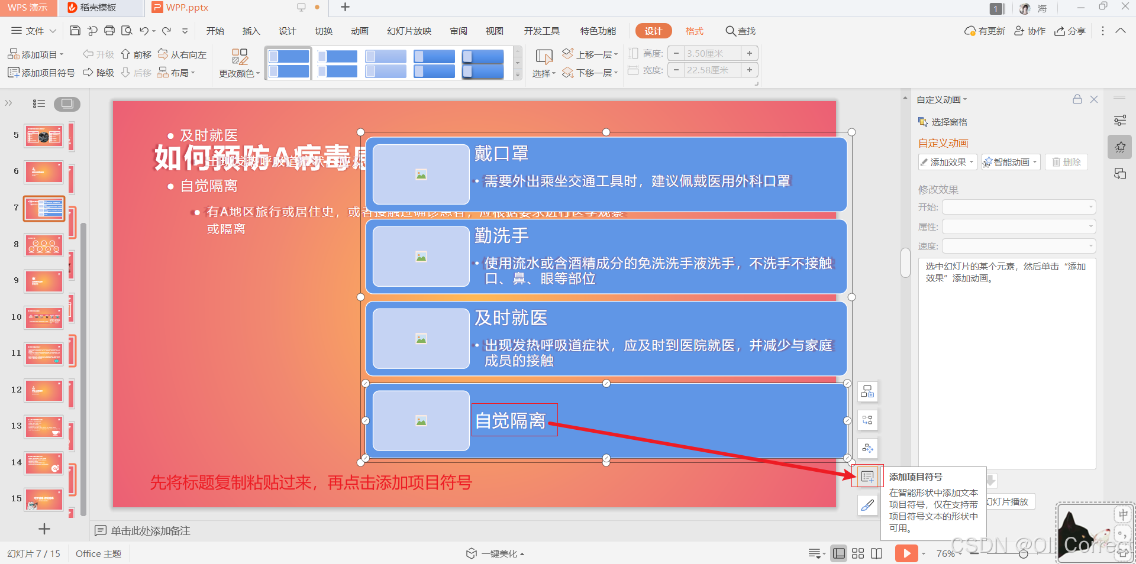Click 协作 collaborate button
Screen dimensions: 1136x564
1030,31
